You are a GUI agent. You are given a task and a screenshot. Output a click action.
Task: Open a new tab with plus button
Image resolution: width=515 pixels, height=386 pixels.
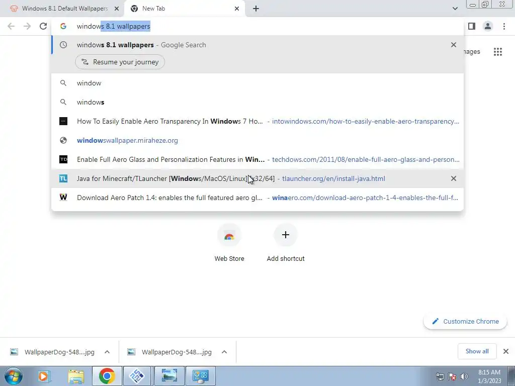point(256,9)
